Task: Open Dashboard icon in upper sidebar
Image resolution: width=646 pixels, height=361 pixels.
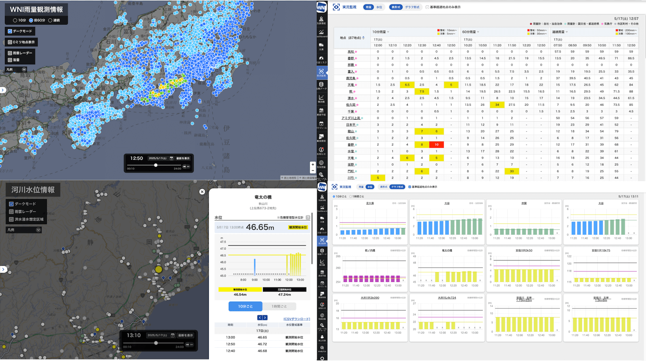Action: coord(321,33)
